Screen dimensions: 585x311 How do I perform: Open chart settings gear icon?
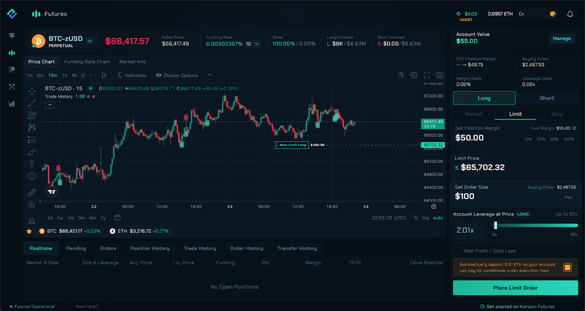pyautogui.click(x=414, y=75)
